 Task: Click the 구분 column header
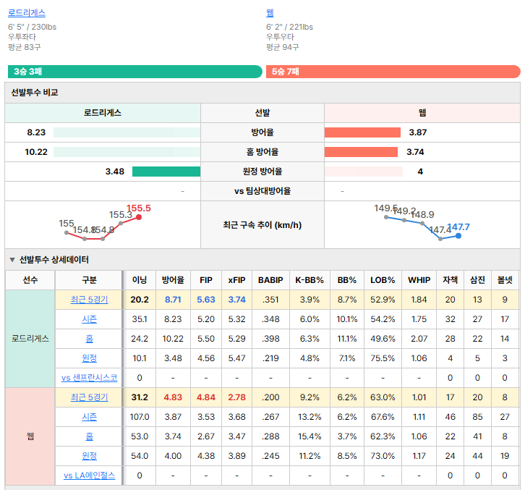(x=89, y=280)
